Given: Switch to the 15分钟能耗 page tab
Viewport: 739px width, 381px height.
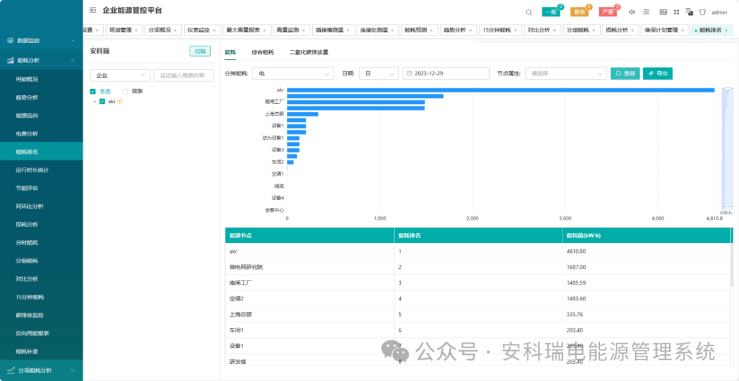Looking at the screenshot, I should (500, 30).
